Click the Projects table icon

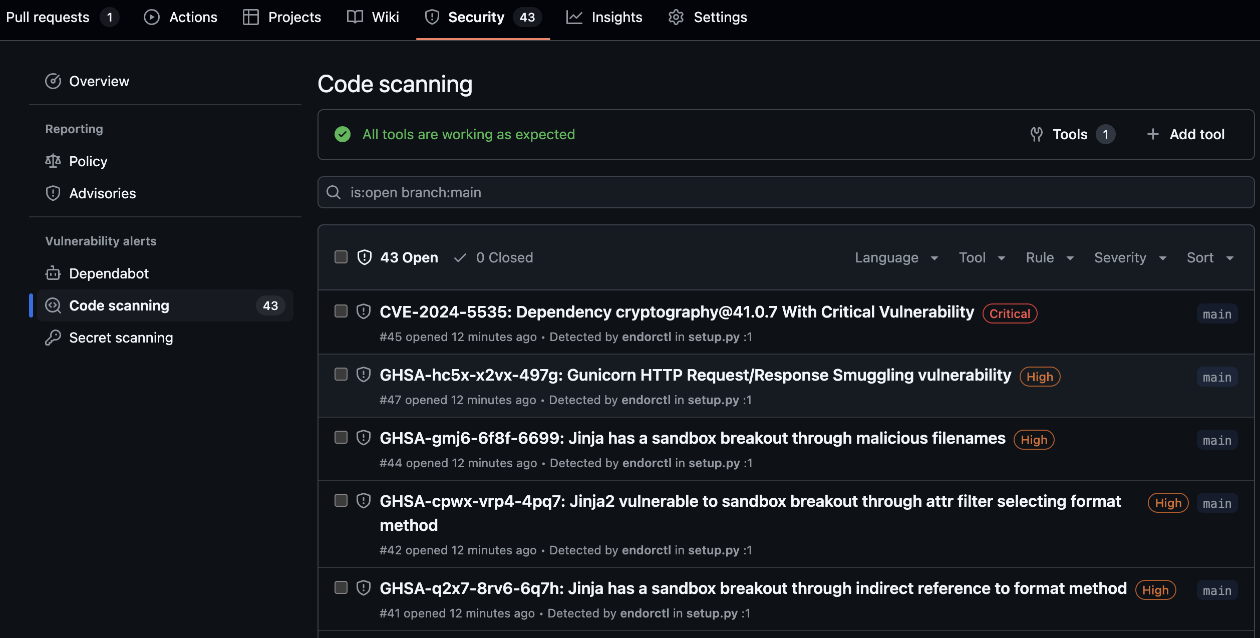click(x=250, y=17)
